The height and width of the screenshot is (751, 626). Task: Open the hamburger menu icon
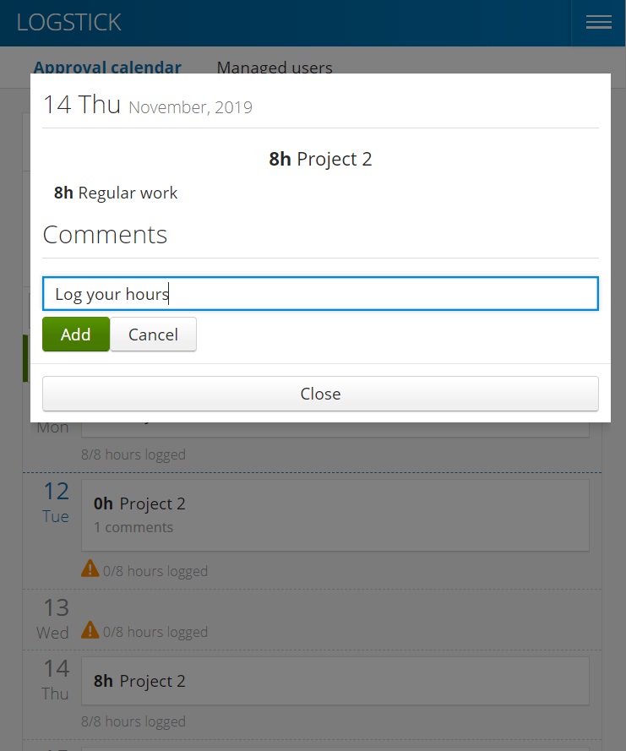598,23
